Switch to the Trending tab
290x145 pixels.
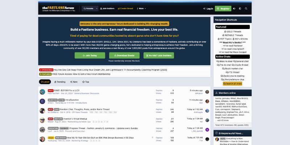pyautogui.click(x=60, y=82)
